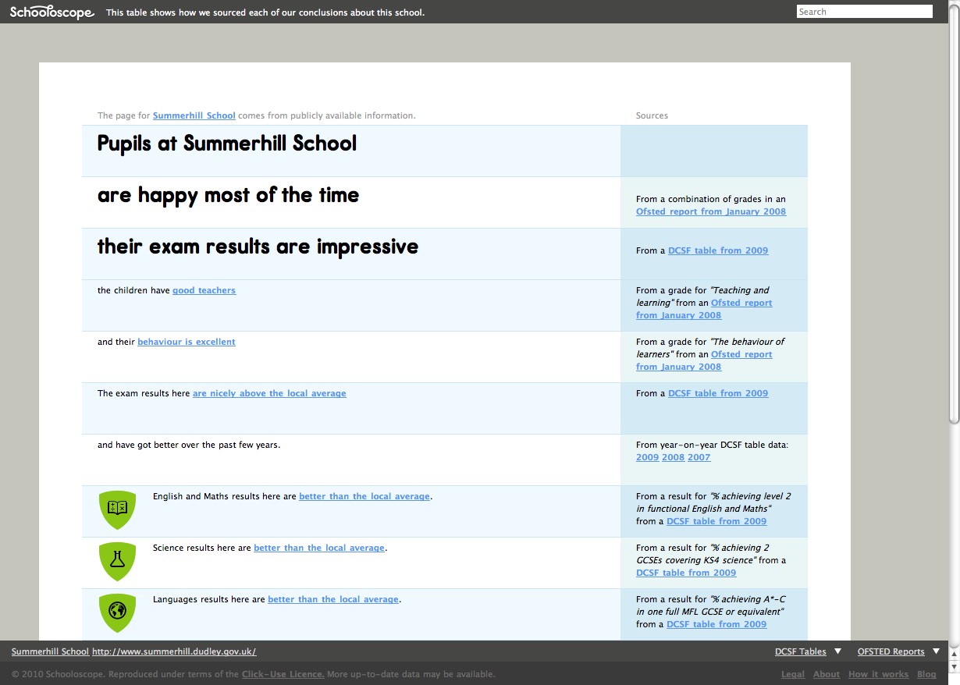Screen dimensions: 960x685
Task: Click the Science flask shield icon
Action: [117, 560]
